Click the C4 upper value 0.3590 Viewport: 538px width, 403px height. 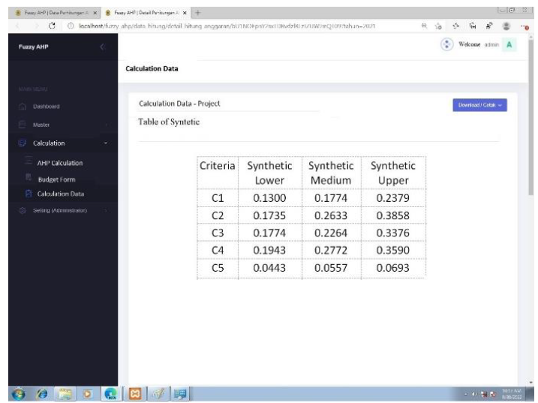pyautogui.click(x=393, y=250)
